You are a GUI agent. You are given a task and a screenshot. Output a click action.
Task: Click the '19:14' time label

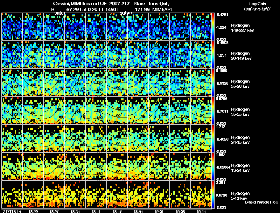pyautogui.click(x=201, y=212)
